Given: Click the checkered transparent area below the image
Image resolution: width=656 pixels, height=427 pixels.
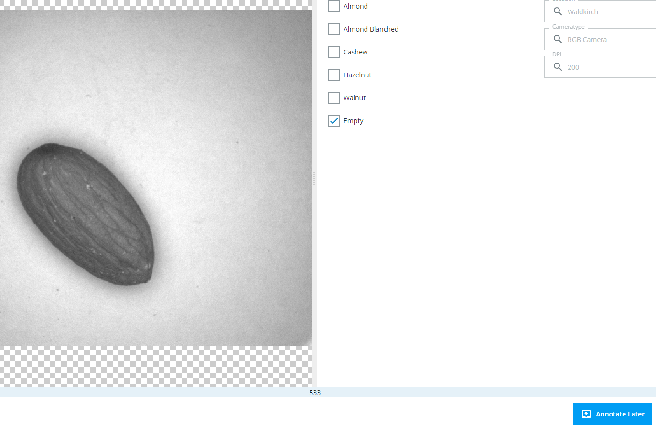Looking at the screenshot, I should [155, 366].
